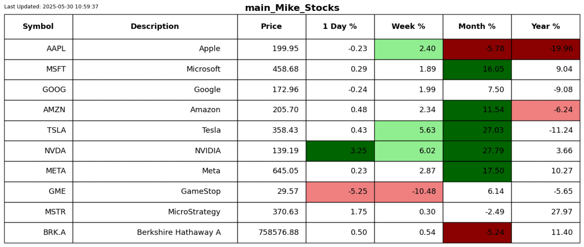The height and width of the screenshot is (247, 584).
Task: Click the dark green NVDA 1 Day cell 3.25
Action: [340, 151]
